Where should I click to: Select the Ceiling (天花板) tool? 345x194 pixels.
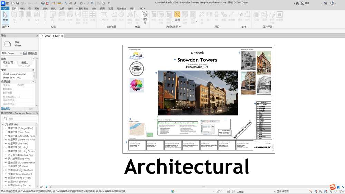61,17
